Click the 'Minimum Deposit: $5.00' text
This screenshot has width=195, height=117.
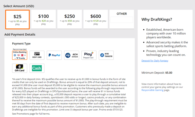tap(157, 73)
